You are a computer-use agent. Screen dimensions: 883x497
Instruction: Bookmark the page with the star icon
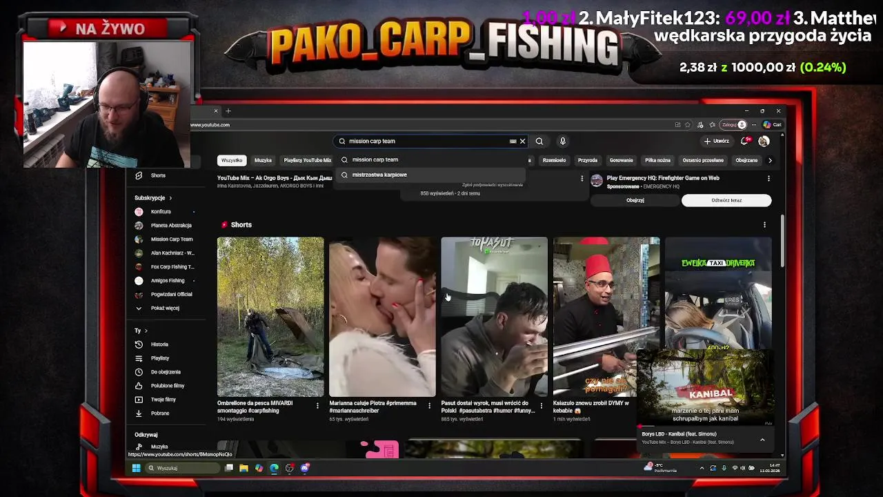pos(688,125)
